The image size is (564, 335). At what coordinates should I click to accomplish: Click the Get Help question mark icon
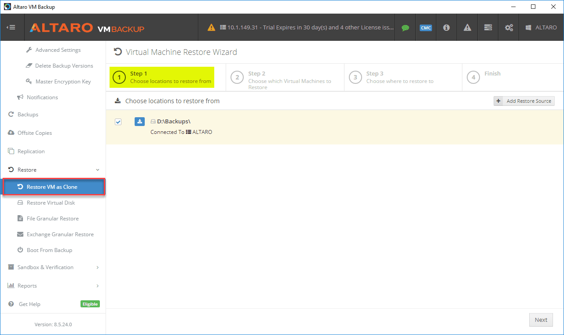[x=11, y=304]
